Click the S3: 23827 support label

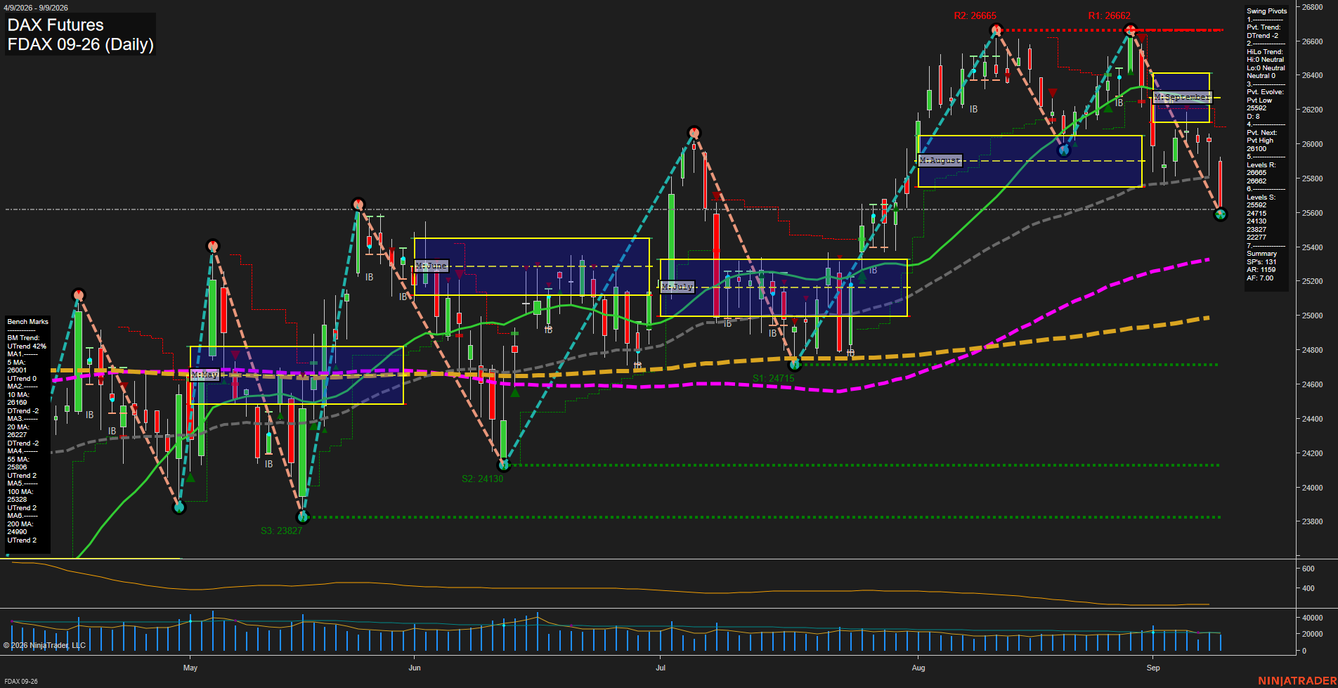[x=281, y=531]
